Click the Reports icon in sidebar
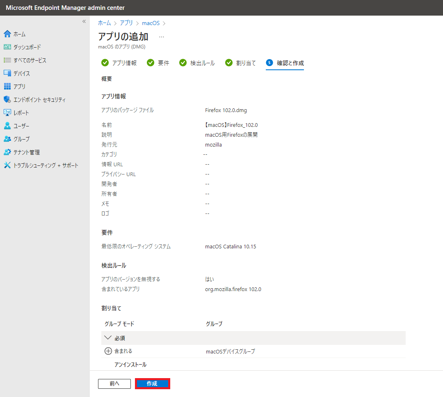The width and height of the screenshot is (443, 397). [x=7, y=113]
